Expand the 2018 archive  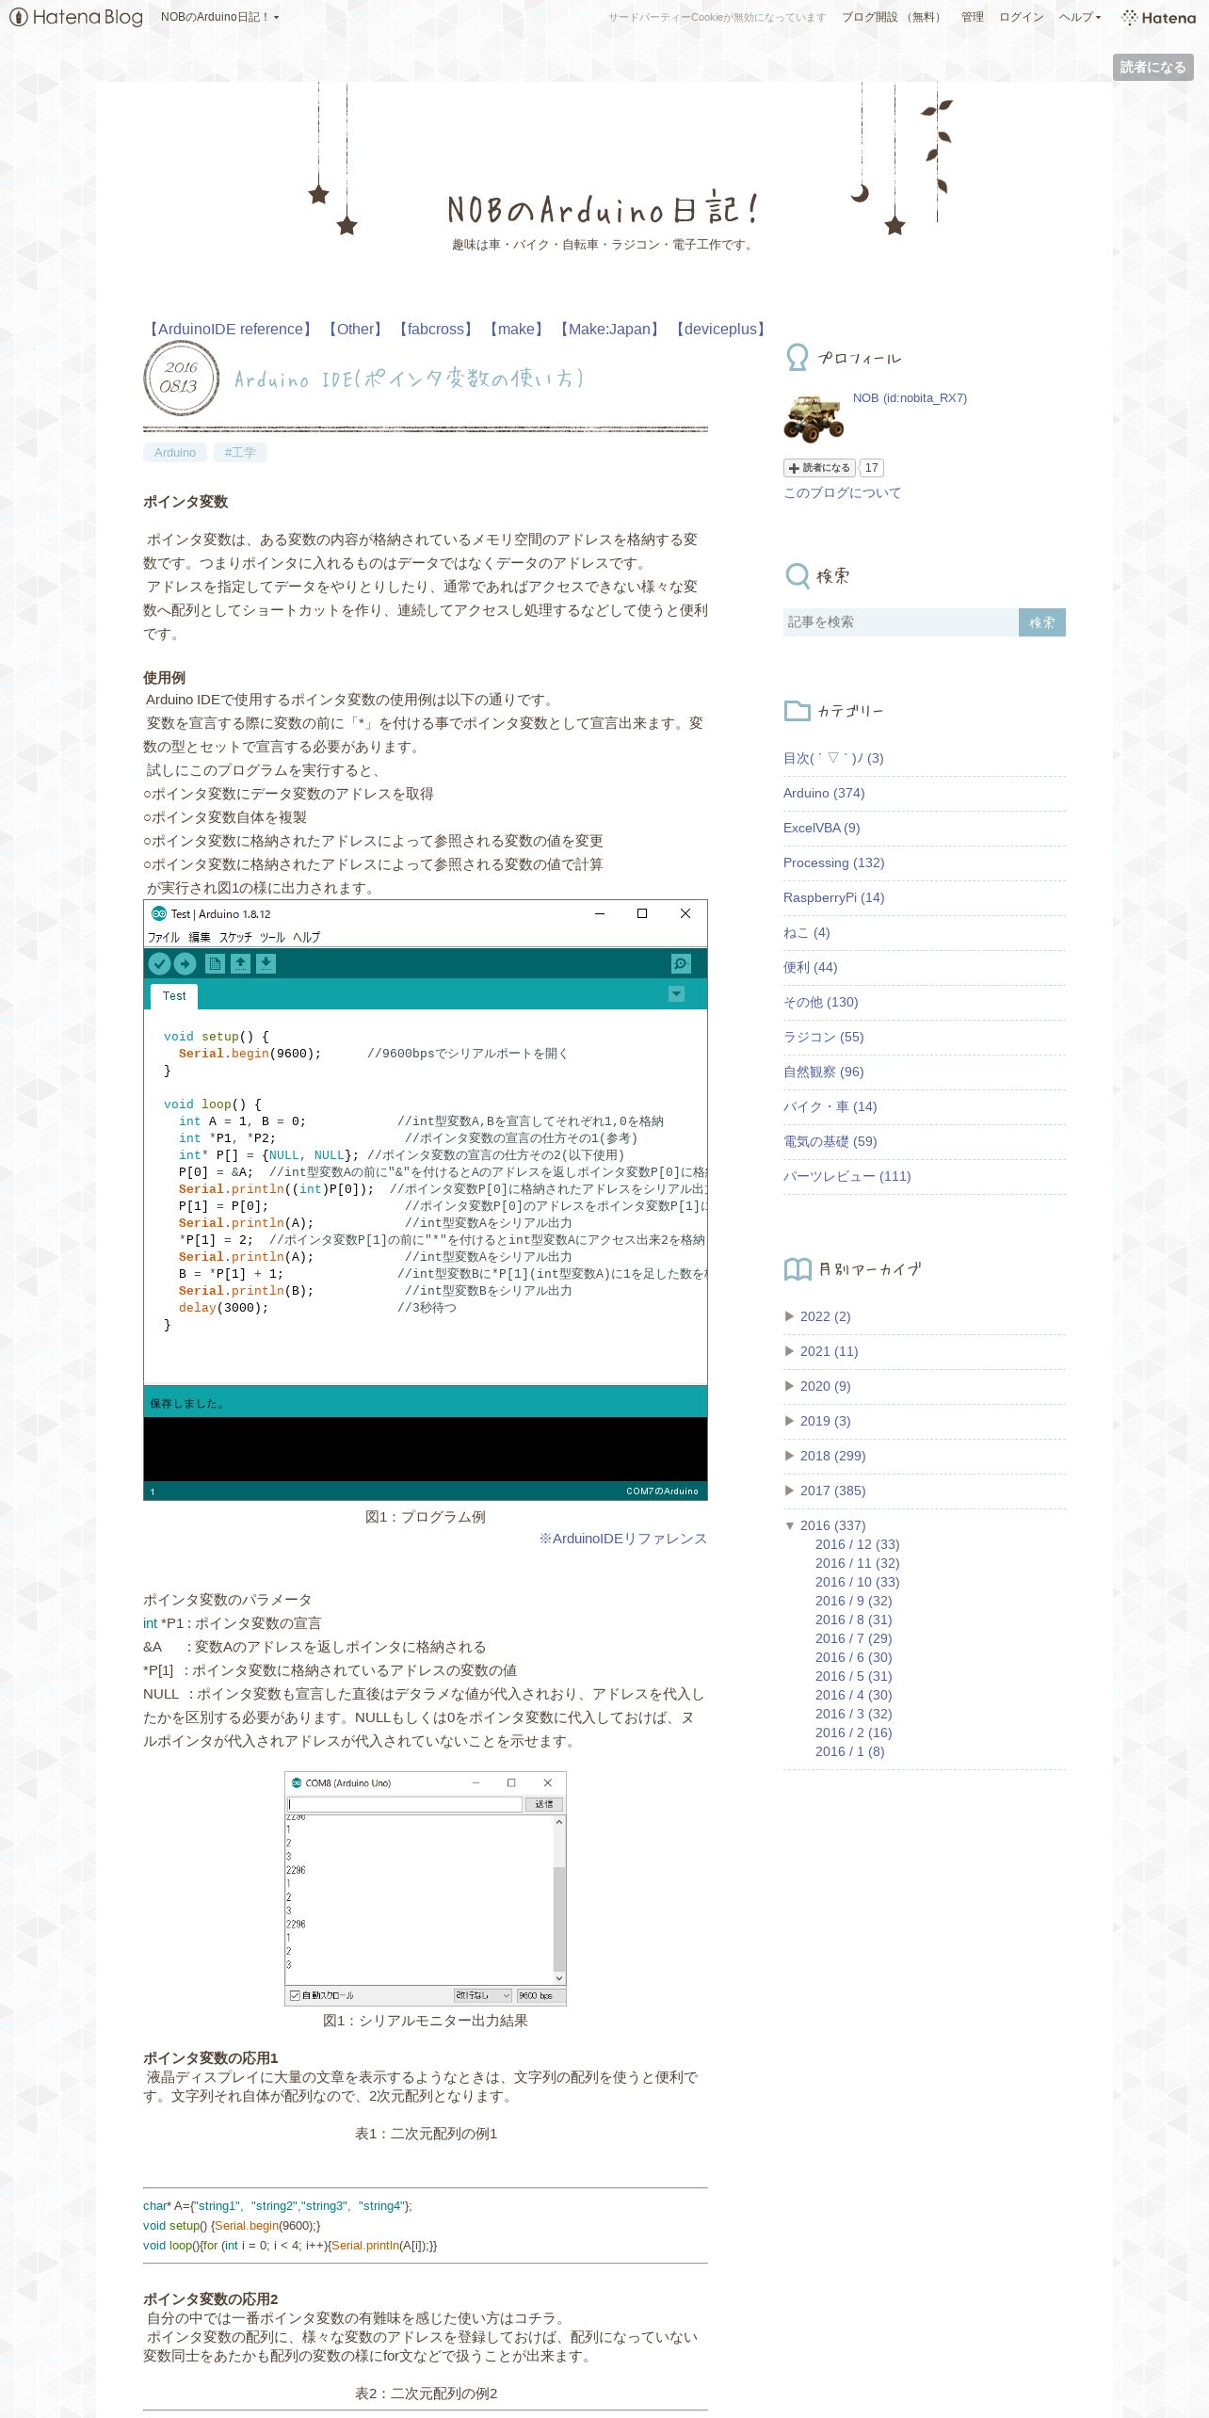(x=790, y=1456)
